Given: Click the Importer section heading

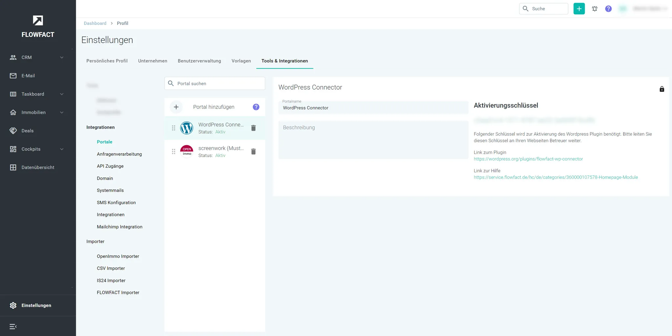Looking at the screenshot, I should [x=95, y=241].
